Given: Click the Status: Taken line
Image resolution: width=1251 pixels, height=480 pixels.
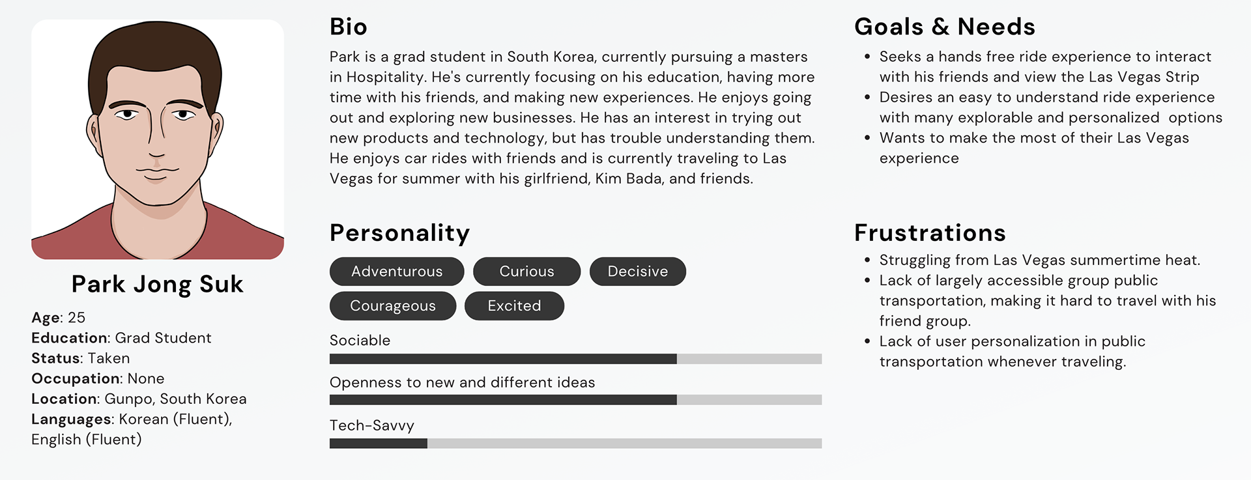Looking at the screenshot, I should (x=81, y=358).
